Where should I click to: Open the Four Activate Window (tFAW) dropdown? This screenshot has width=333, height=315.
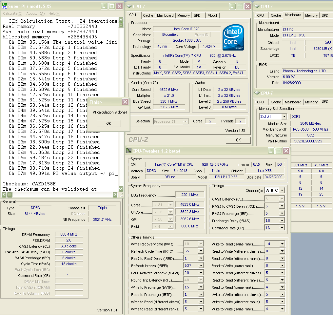(201, 273)
